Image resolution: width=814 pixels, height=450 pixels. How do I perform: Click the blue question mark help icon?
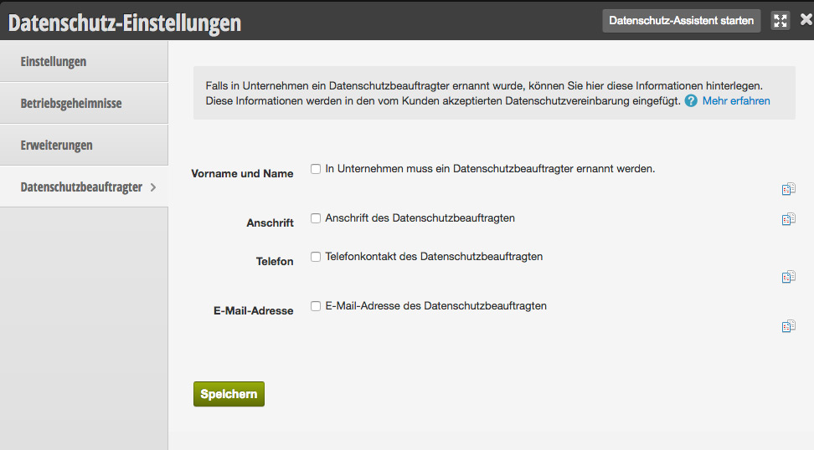click(x=690, y=101)
